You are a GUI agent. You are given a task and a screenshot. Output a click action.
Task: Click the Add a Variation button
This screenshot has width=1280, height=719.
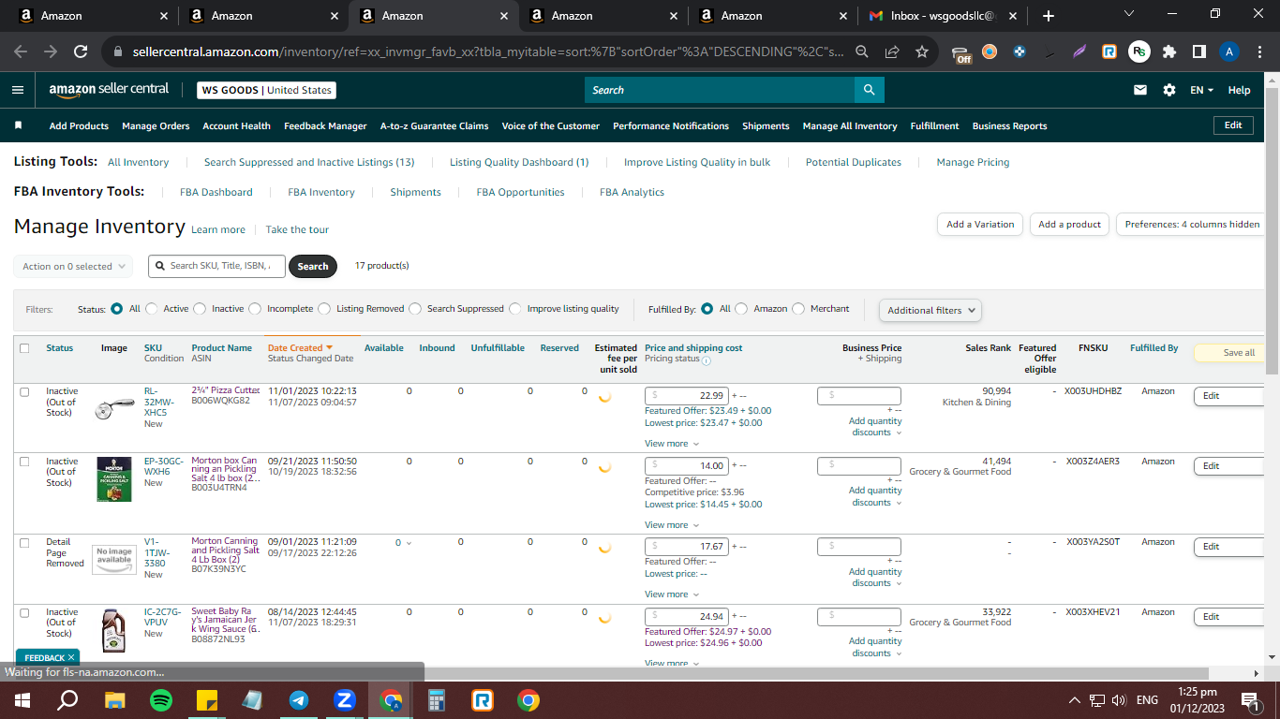pyautogui.click(x=980, y=225)
